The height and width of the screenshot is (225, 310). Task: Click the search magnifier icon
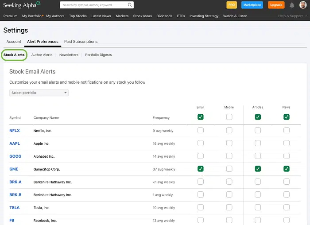(x=130, y=5)
